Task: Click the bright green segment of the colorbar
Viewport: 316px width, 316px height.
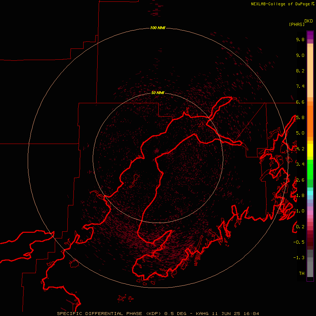Action: (x=310, y=169)
